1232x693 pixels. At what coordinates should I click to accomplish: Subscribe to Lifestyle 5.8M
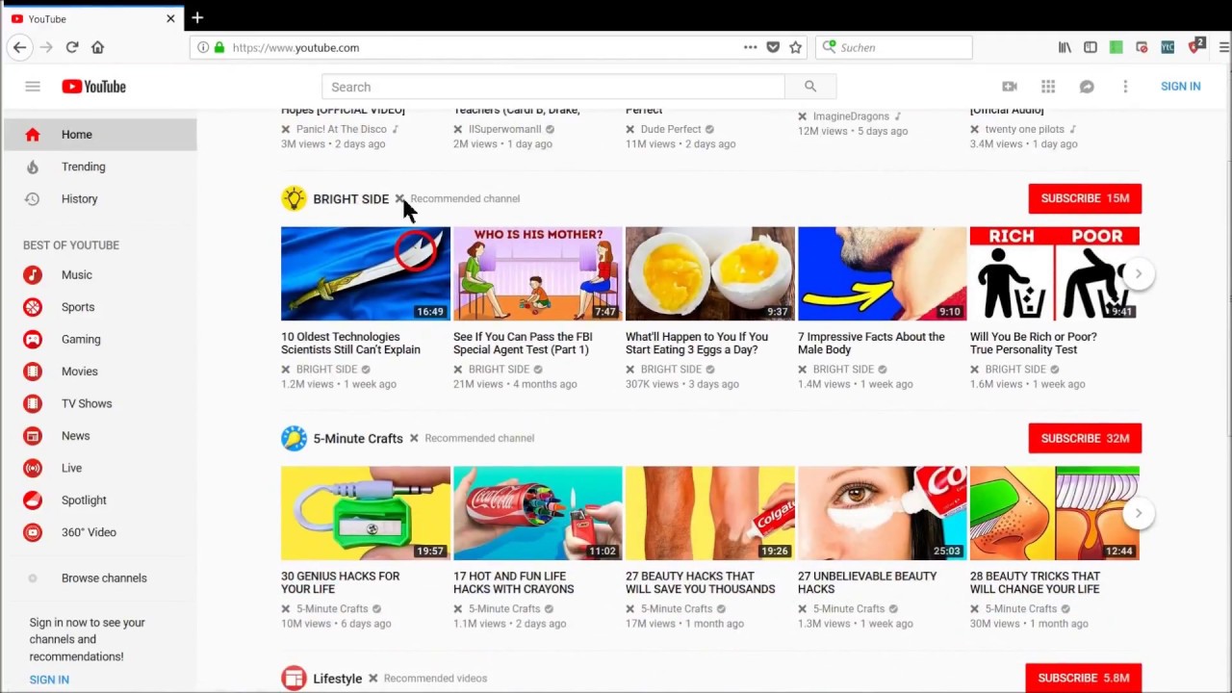(x=1084, y=678)
